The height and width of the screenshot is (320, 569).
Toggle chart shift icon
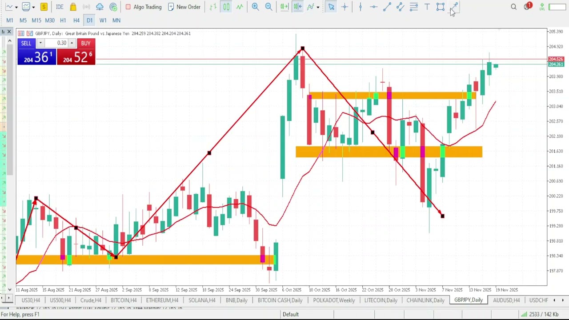[x=297, y=7]
